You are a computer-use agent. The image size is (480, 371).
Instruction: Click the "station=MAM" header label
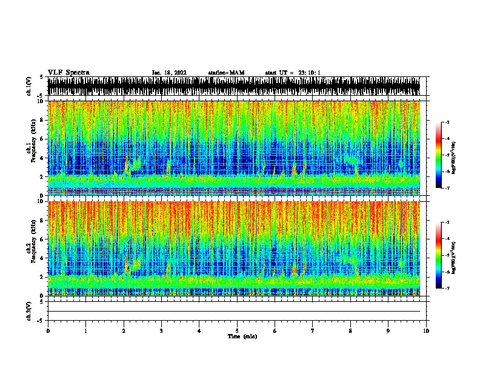point(226,73)
